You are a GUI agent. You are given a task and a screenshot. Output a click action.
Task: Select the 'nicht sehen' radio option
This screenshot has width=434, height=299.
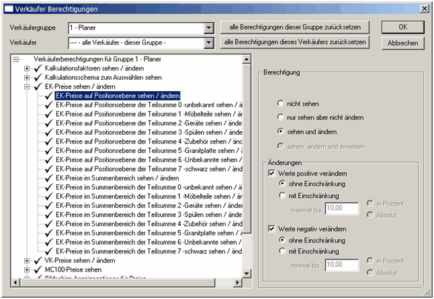pos(281,104)
